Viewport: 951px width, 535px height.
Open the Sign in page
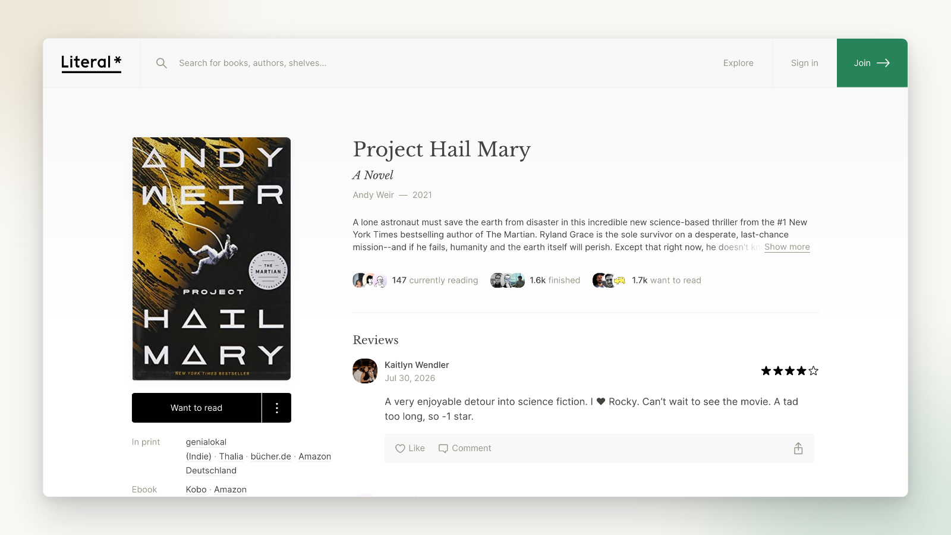[804, 63]
